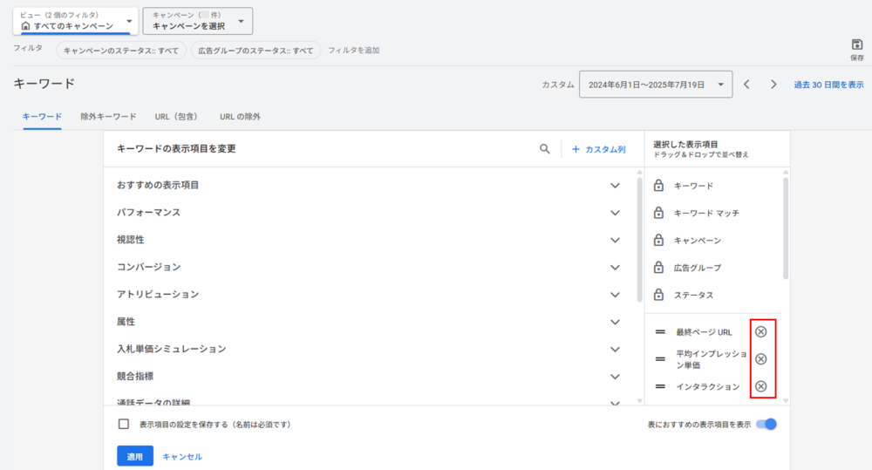Check the 表示項目の設定を保存する checkbox

(124, 425)
